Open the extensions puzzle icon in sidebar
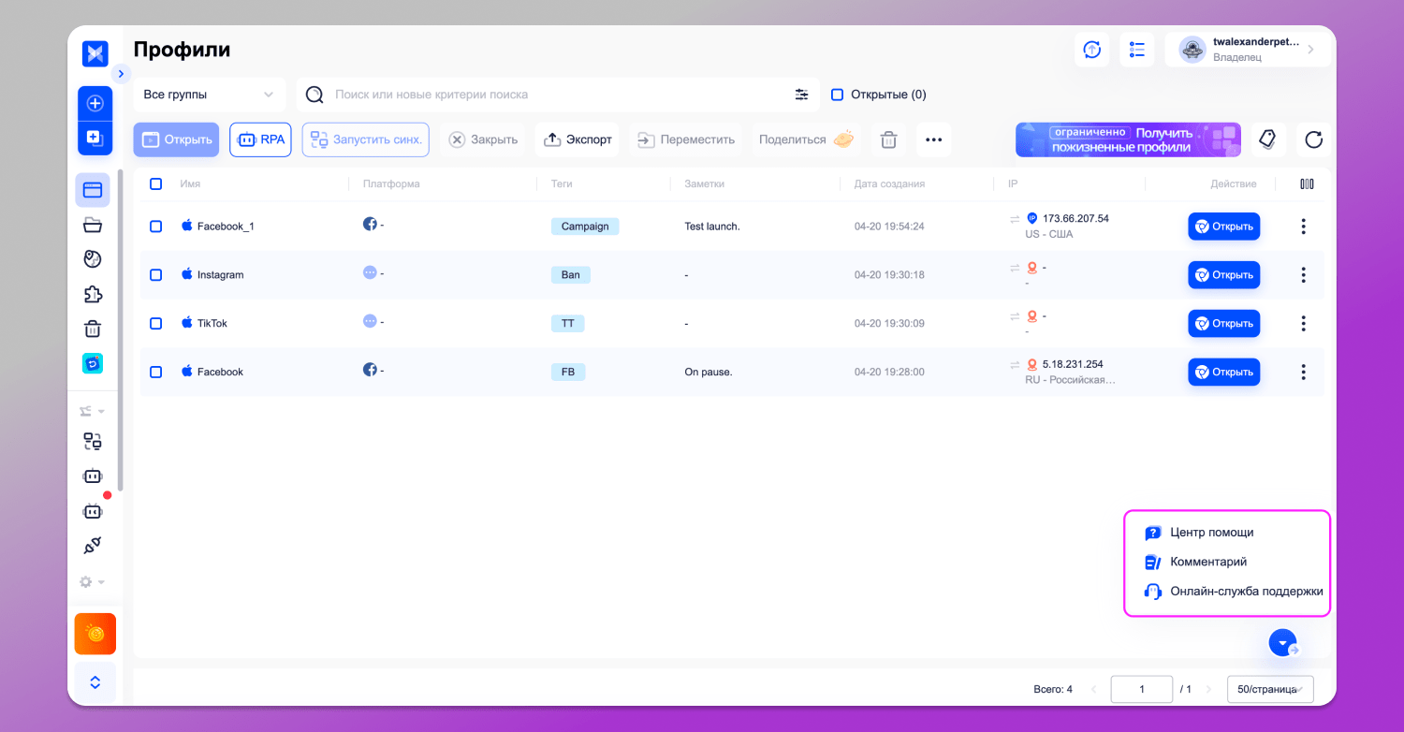This screenshot has height=732, width=1404. pos(93,294)
